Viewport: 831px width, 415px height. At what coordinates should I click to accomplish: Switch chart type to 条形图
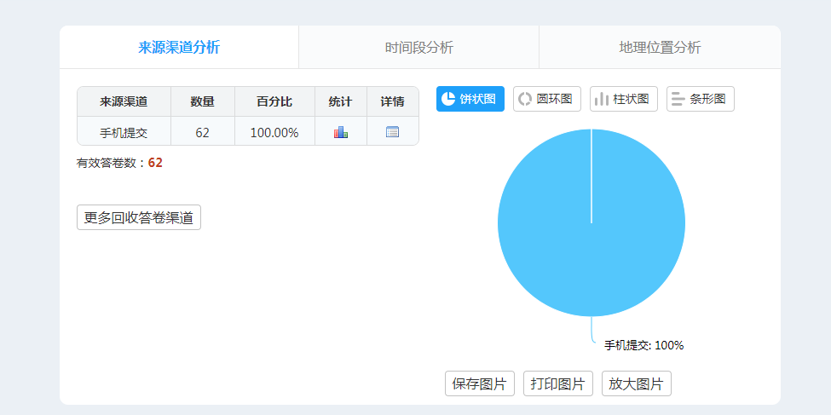click(701, 99)
